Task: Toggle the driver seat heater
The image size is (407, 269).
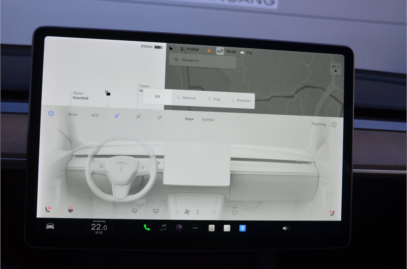Action: point(48,209)
